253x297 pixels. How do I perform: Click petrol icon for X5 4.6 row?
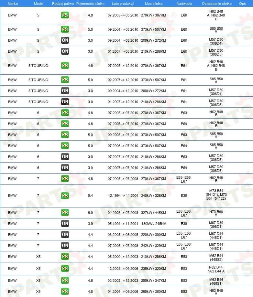coord(65,280)
